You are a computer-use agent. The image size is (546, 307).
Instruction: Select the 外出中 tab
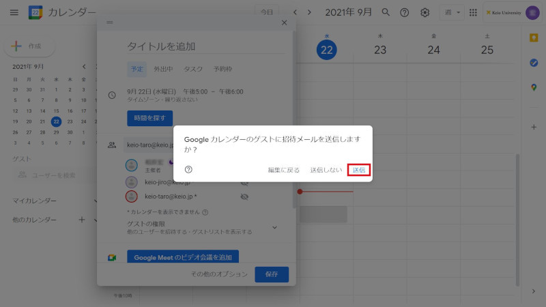(163, 69)
